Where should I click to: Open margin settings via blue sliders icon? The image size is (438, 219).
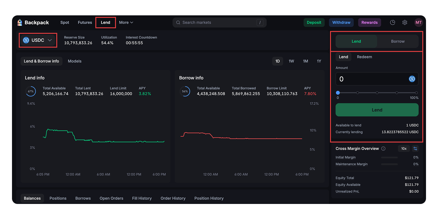tap(415, 148)
